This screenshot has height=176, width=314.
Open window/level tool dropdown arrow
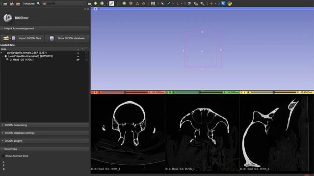point(173,3)
